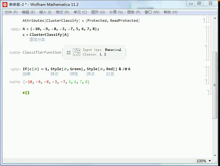220x166 pixels.
Task: Select the cell bracket of c[] cell
Action: (x=208, y=92)
